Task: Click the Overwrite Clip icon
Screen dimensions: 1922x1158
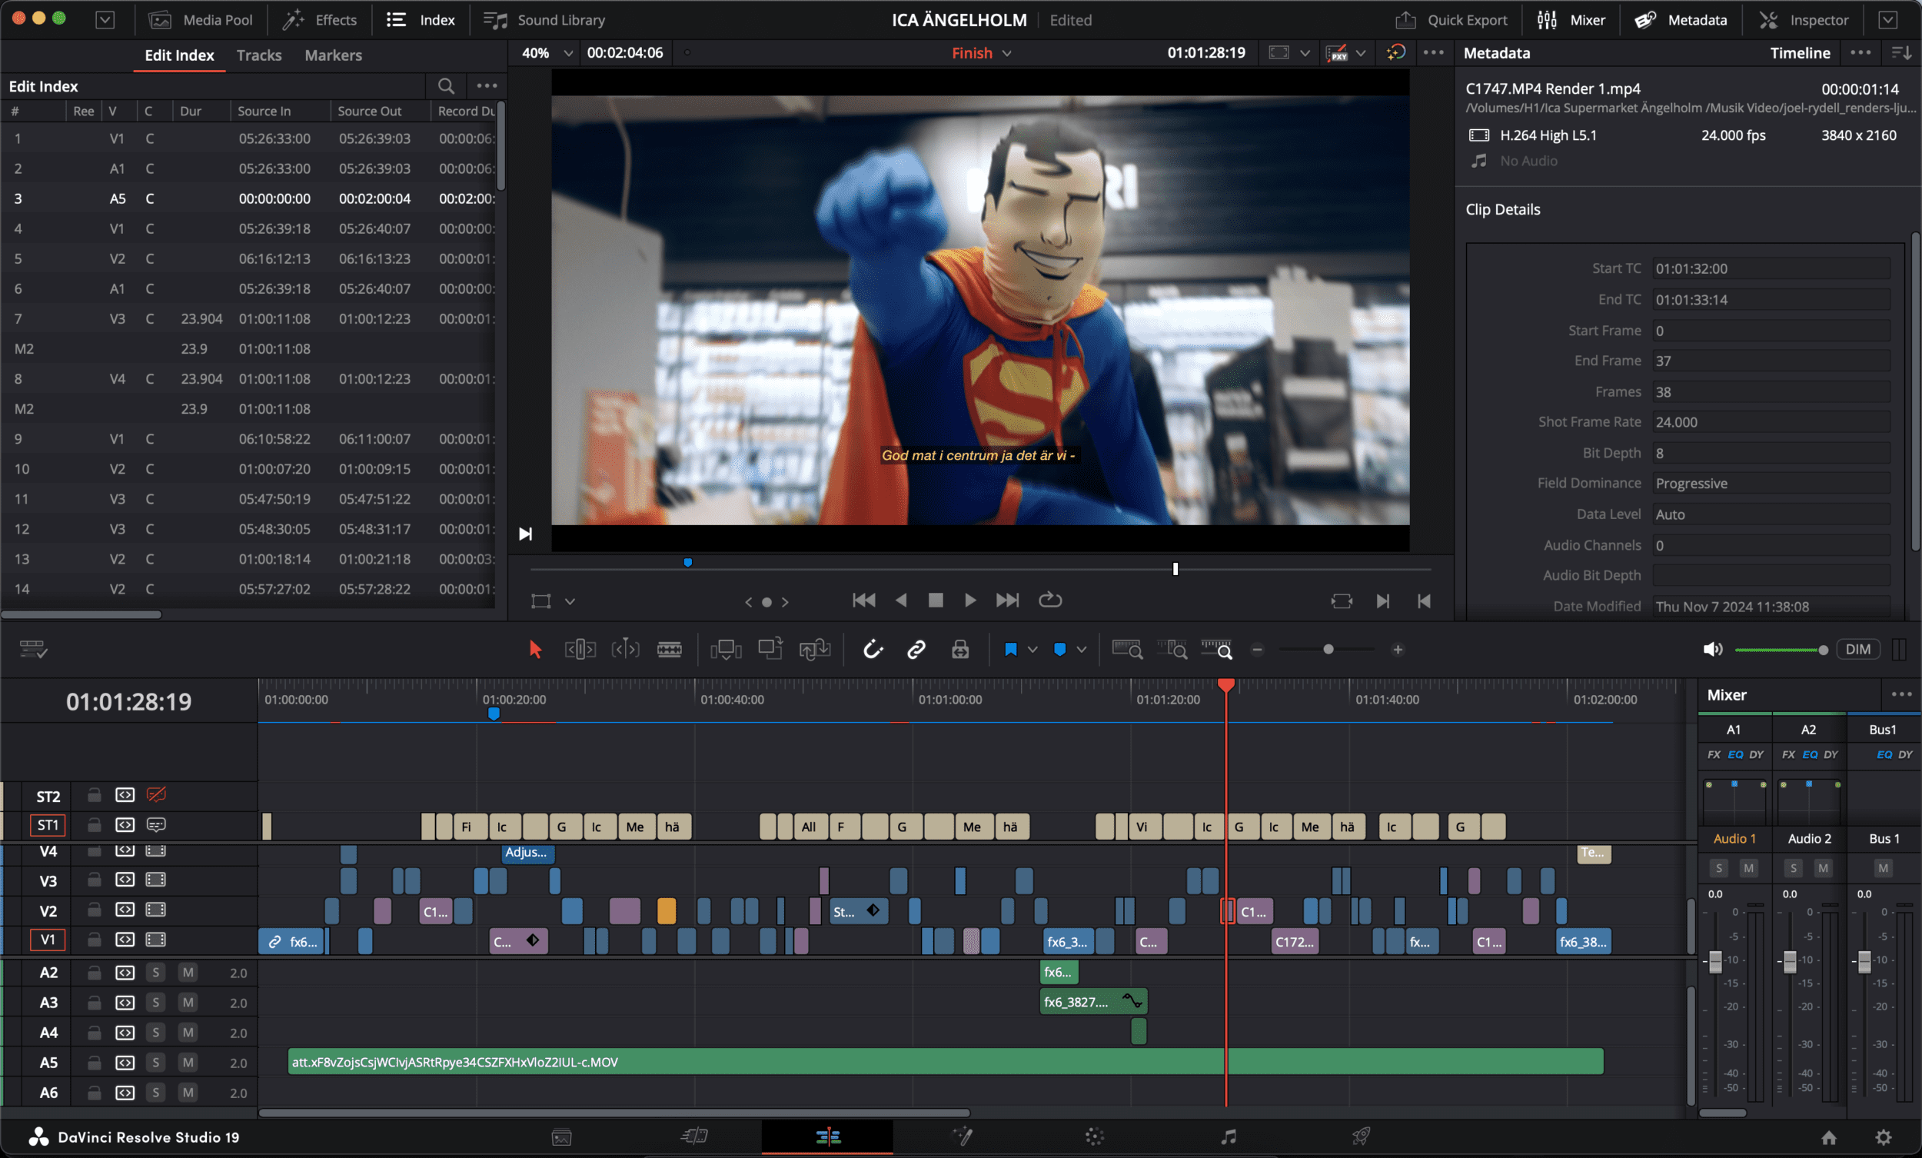Action: pyautogui.click(x=770, y=649)
